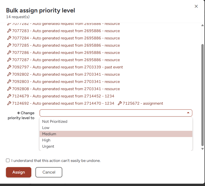
Task: Check the 'can't easily be undone' checkbox
Action: [8, 161]
